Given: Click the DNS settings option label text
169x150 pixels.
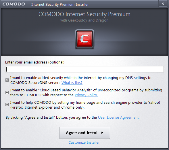Looking at the screenshot, I should [81, 80].
